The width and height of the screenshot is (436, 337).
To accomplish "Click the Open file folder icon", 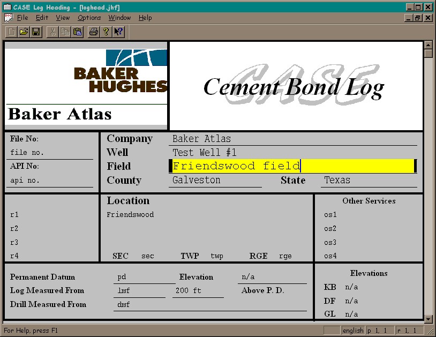I will tap(24, 32).
